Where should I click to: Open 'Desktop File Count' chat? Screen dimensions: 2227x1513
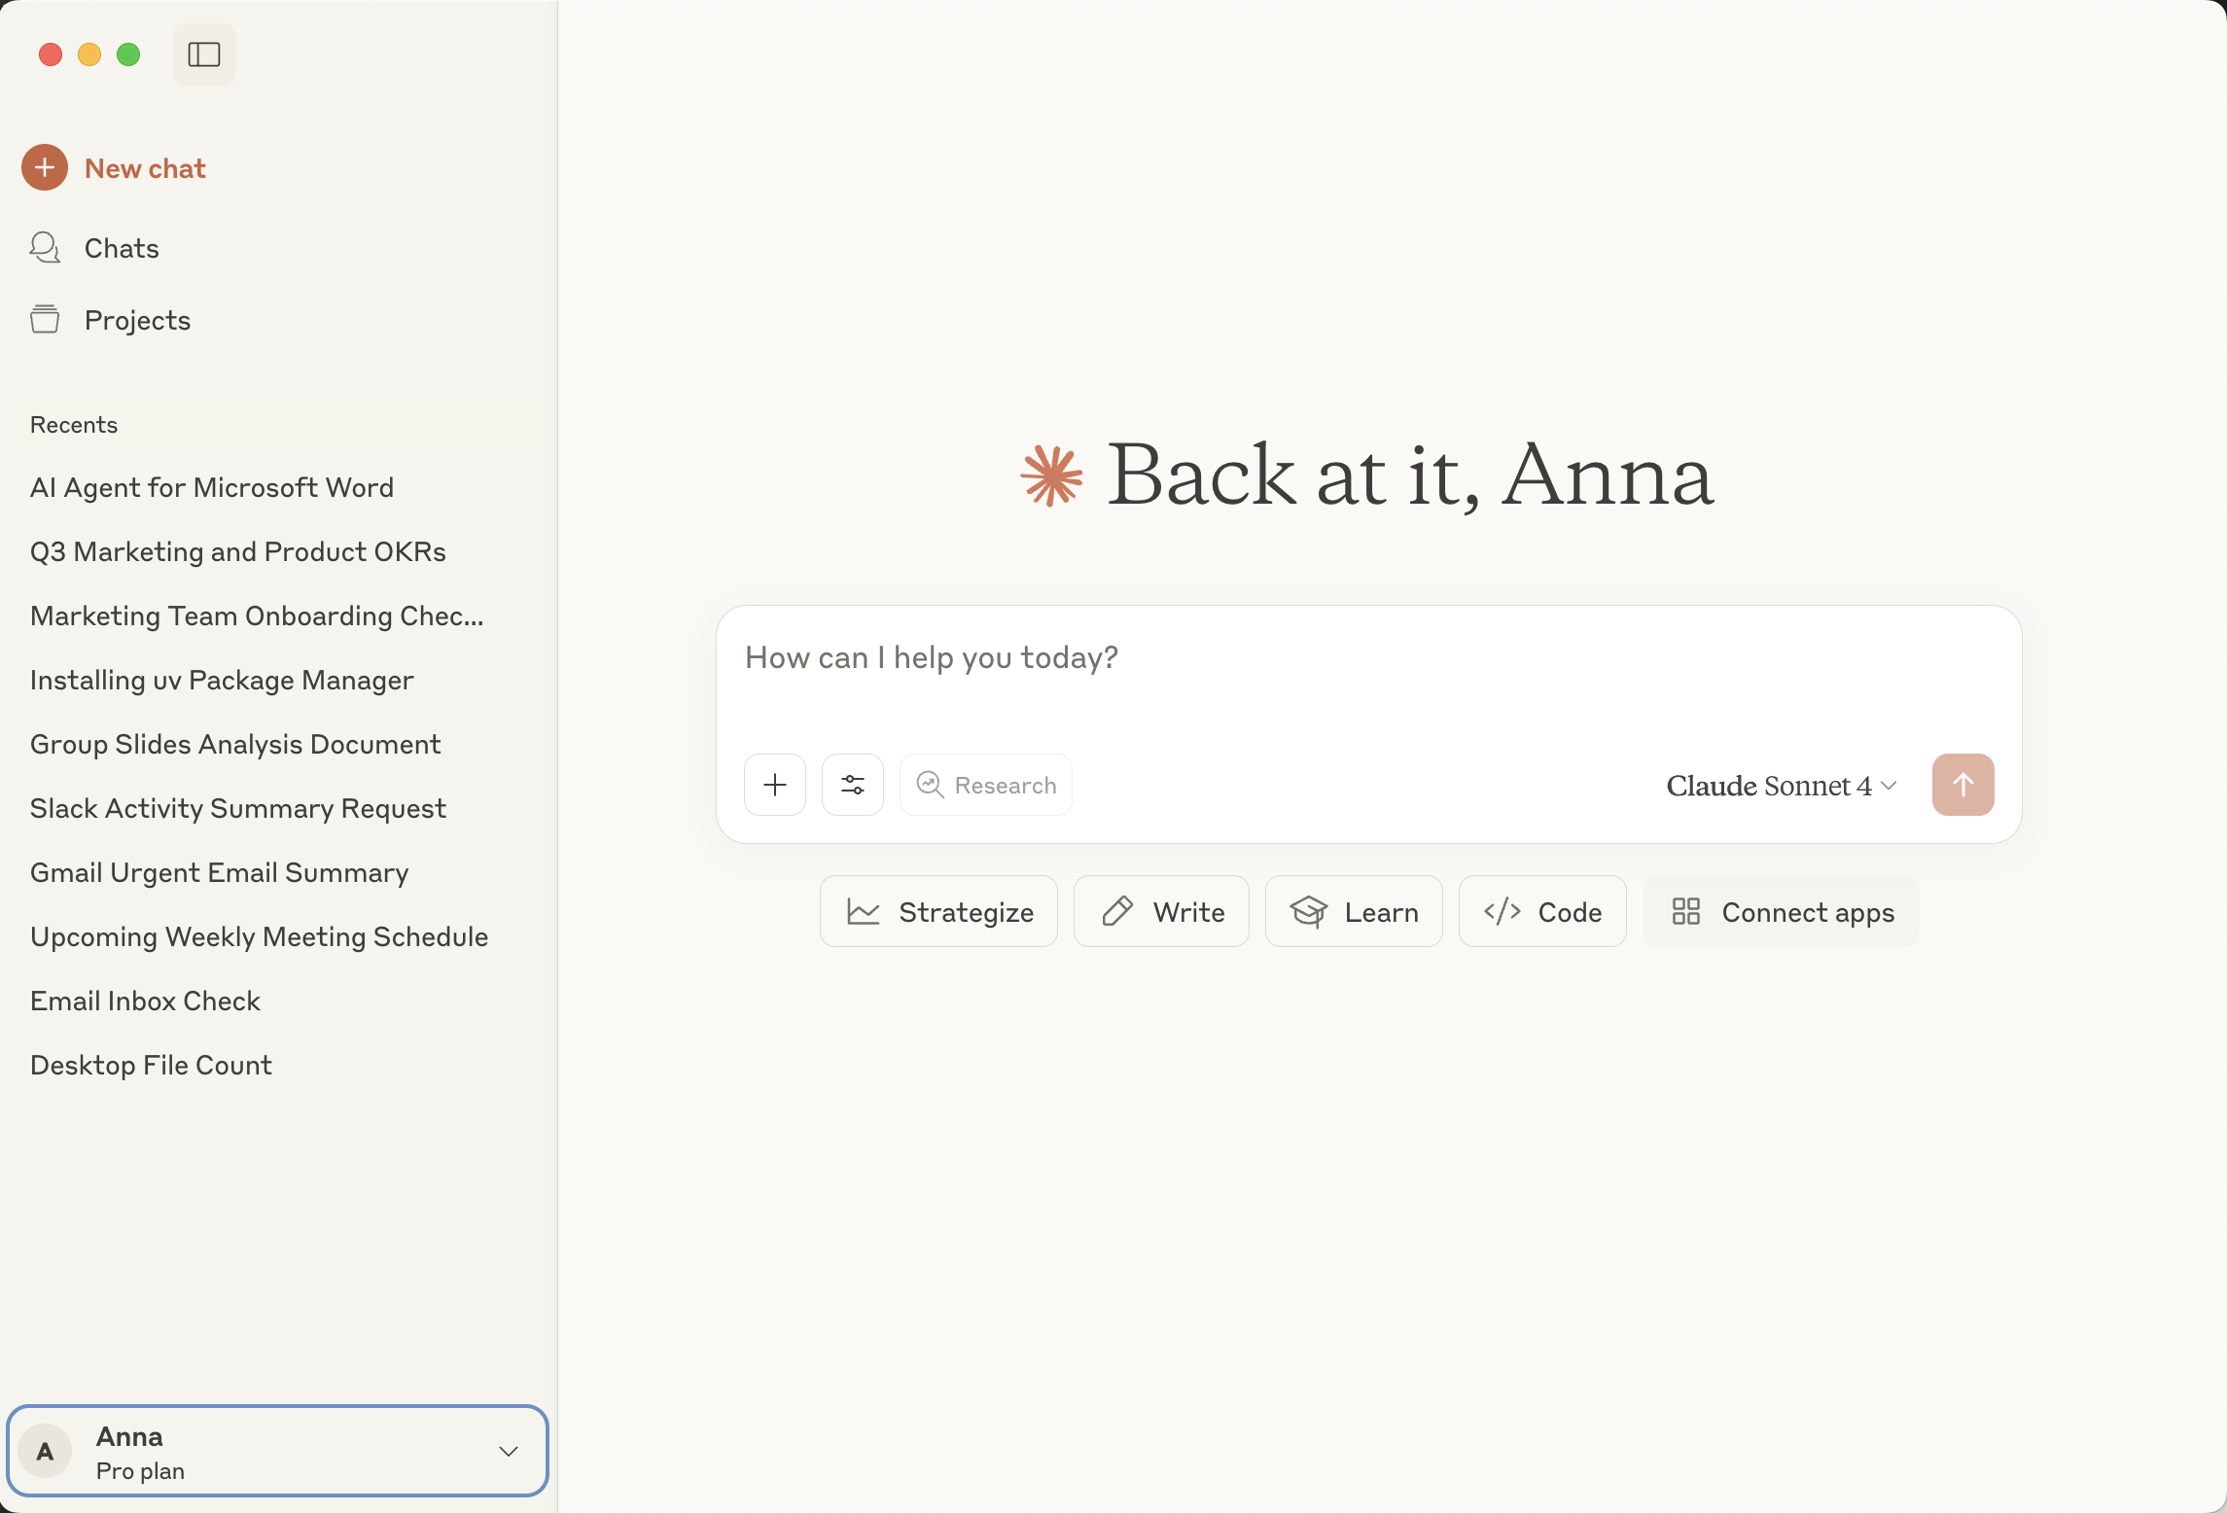(x=152, y=1065)
